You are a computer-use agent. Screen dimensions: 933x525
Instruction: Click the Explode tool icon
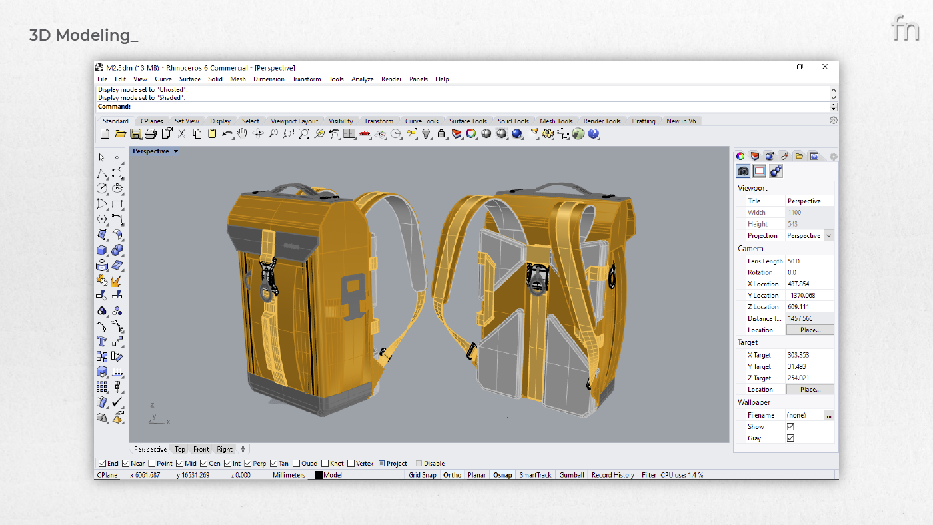click(x=117, y=280)
